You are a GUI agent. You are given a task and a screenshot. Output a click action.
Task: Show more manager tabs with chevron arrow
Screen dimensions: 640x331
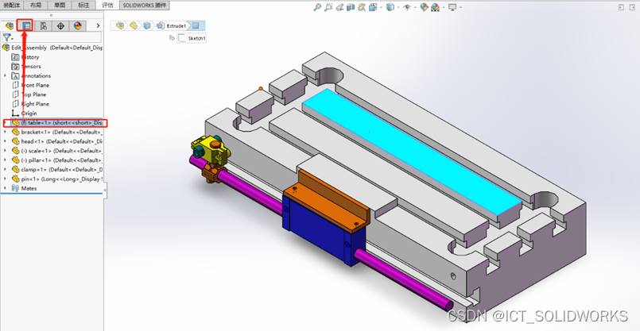(98, 25)
